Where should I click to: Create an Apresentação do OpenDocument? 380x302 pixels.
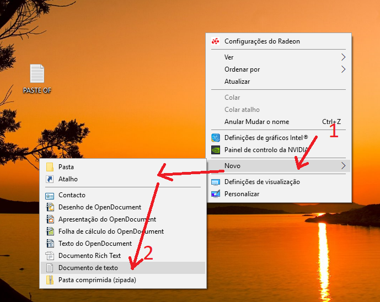pos(123,219)
